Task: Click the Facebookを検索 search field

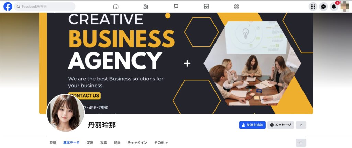Action: point(45,7)
